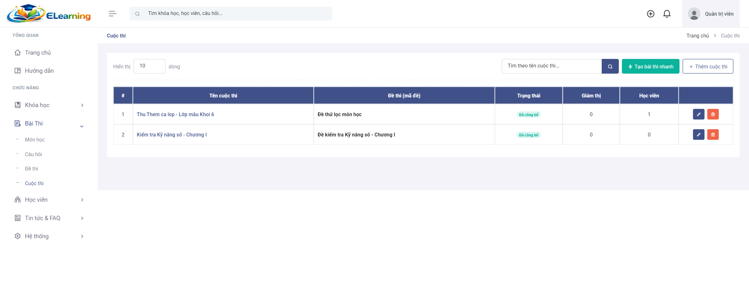749x281 pixels.
Task: Delete the Thu Them ca lop contest
Action: point(713,114)
